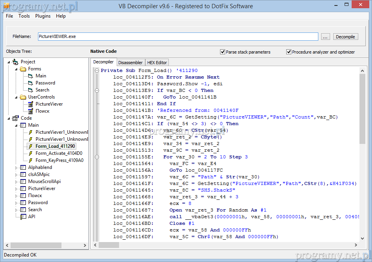
Task: Collapse the Form_Load sub code block
Action: tap(96, 70)
